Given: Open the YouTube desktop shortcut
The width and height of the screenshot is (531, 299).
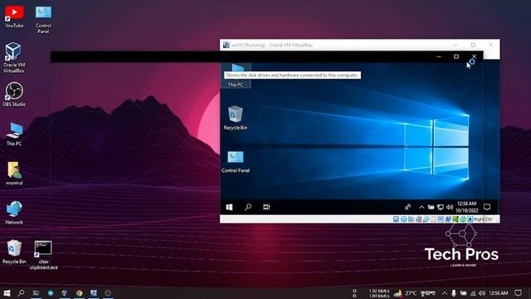Looking at the screenshot, I should (x=14, y=17).
